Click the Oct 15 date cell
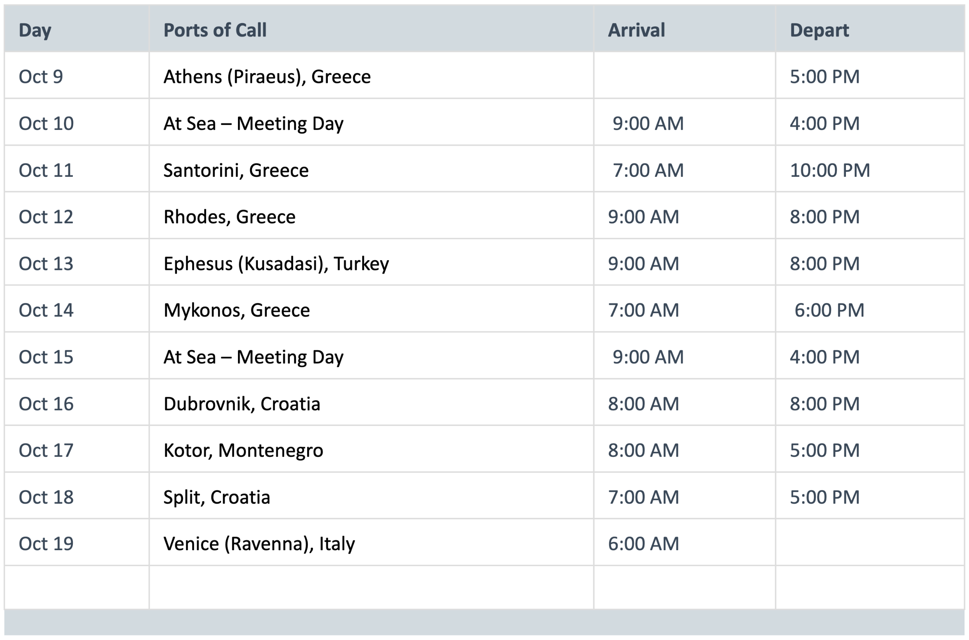The image size is (969, 640). click(46, 357)
